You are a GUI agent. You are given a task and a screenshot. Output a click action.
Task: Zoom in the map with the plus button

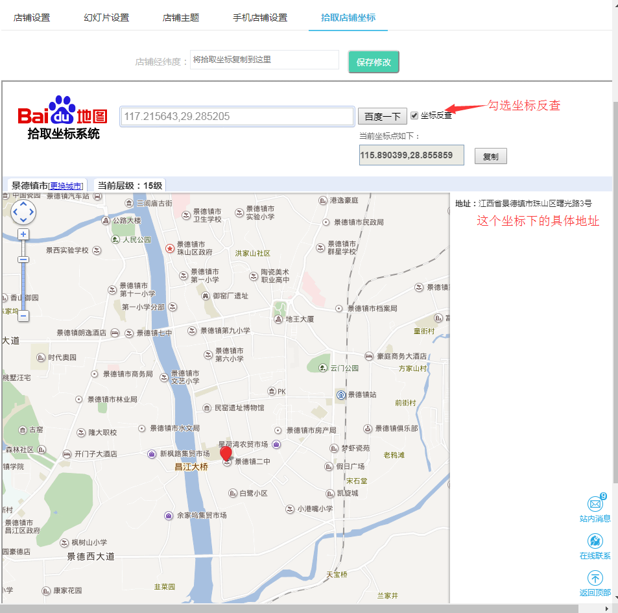tap(23, 234)
